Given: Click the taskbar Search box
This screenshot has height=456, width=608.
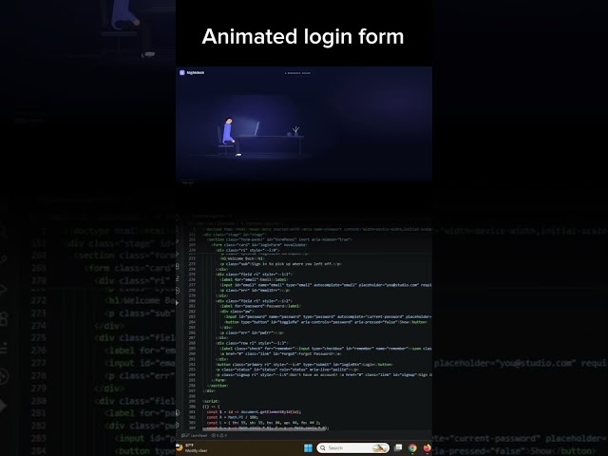Looking at the screenshot, I should pyautogui.click(x=352, y=447).
